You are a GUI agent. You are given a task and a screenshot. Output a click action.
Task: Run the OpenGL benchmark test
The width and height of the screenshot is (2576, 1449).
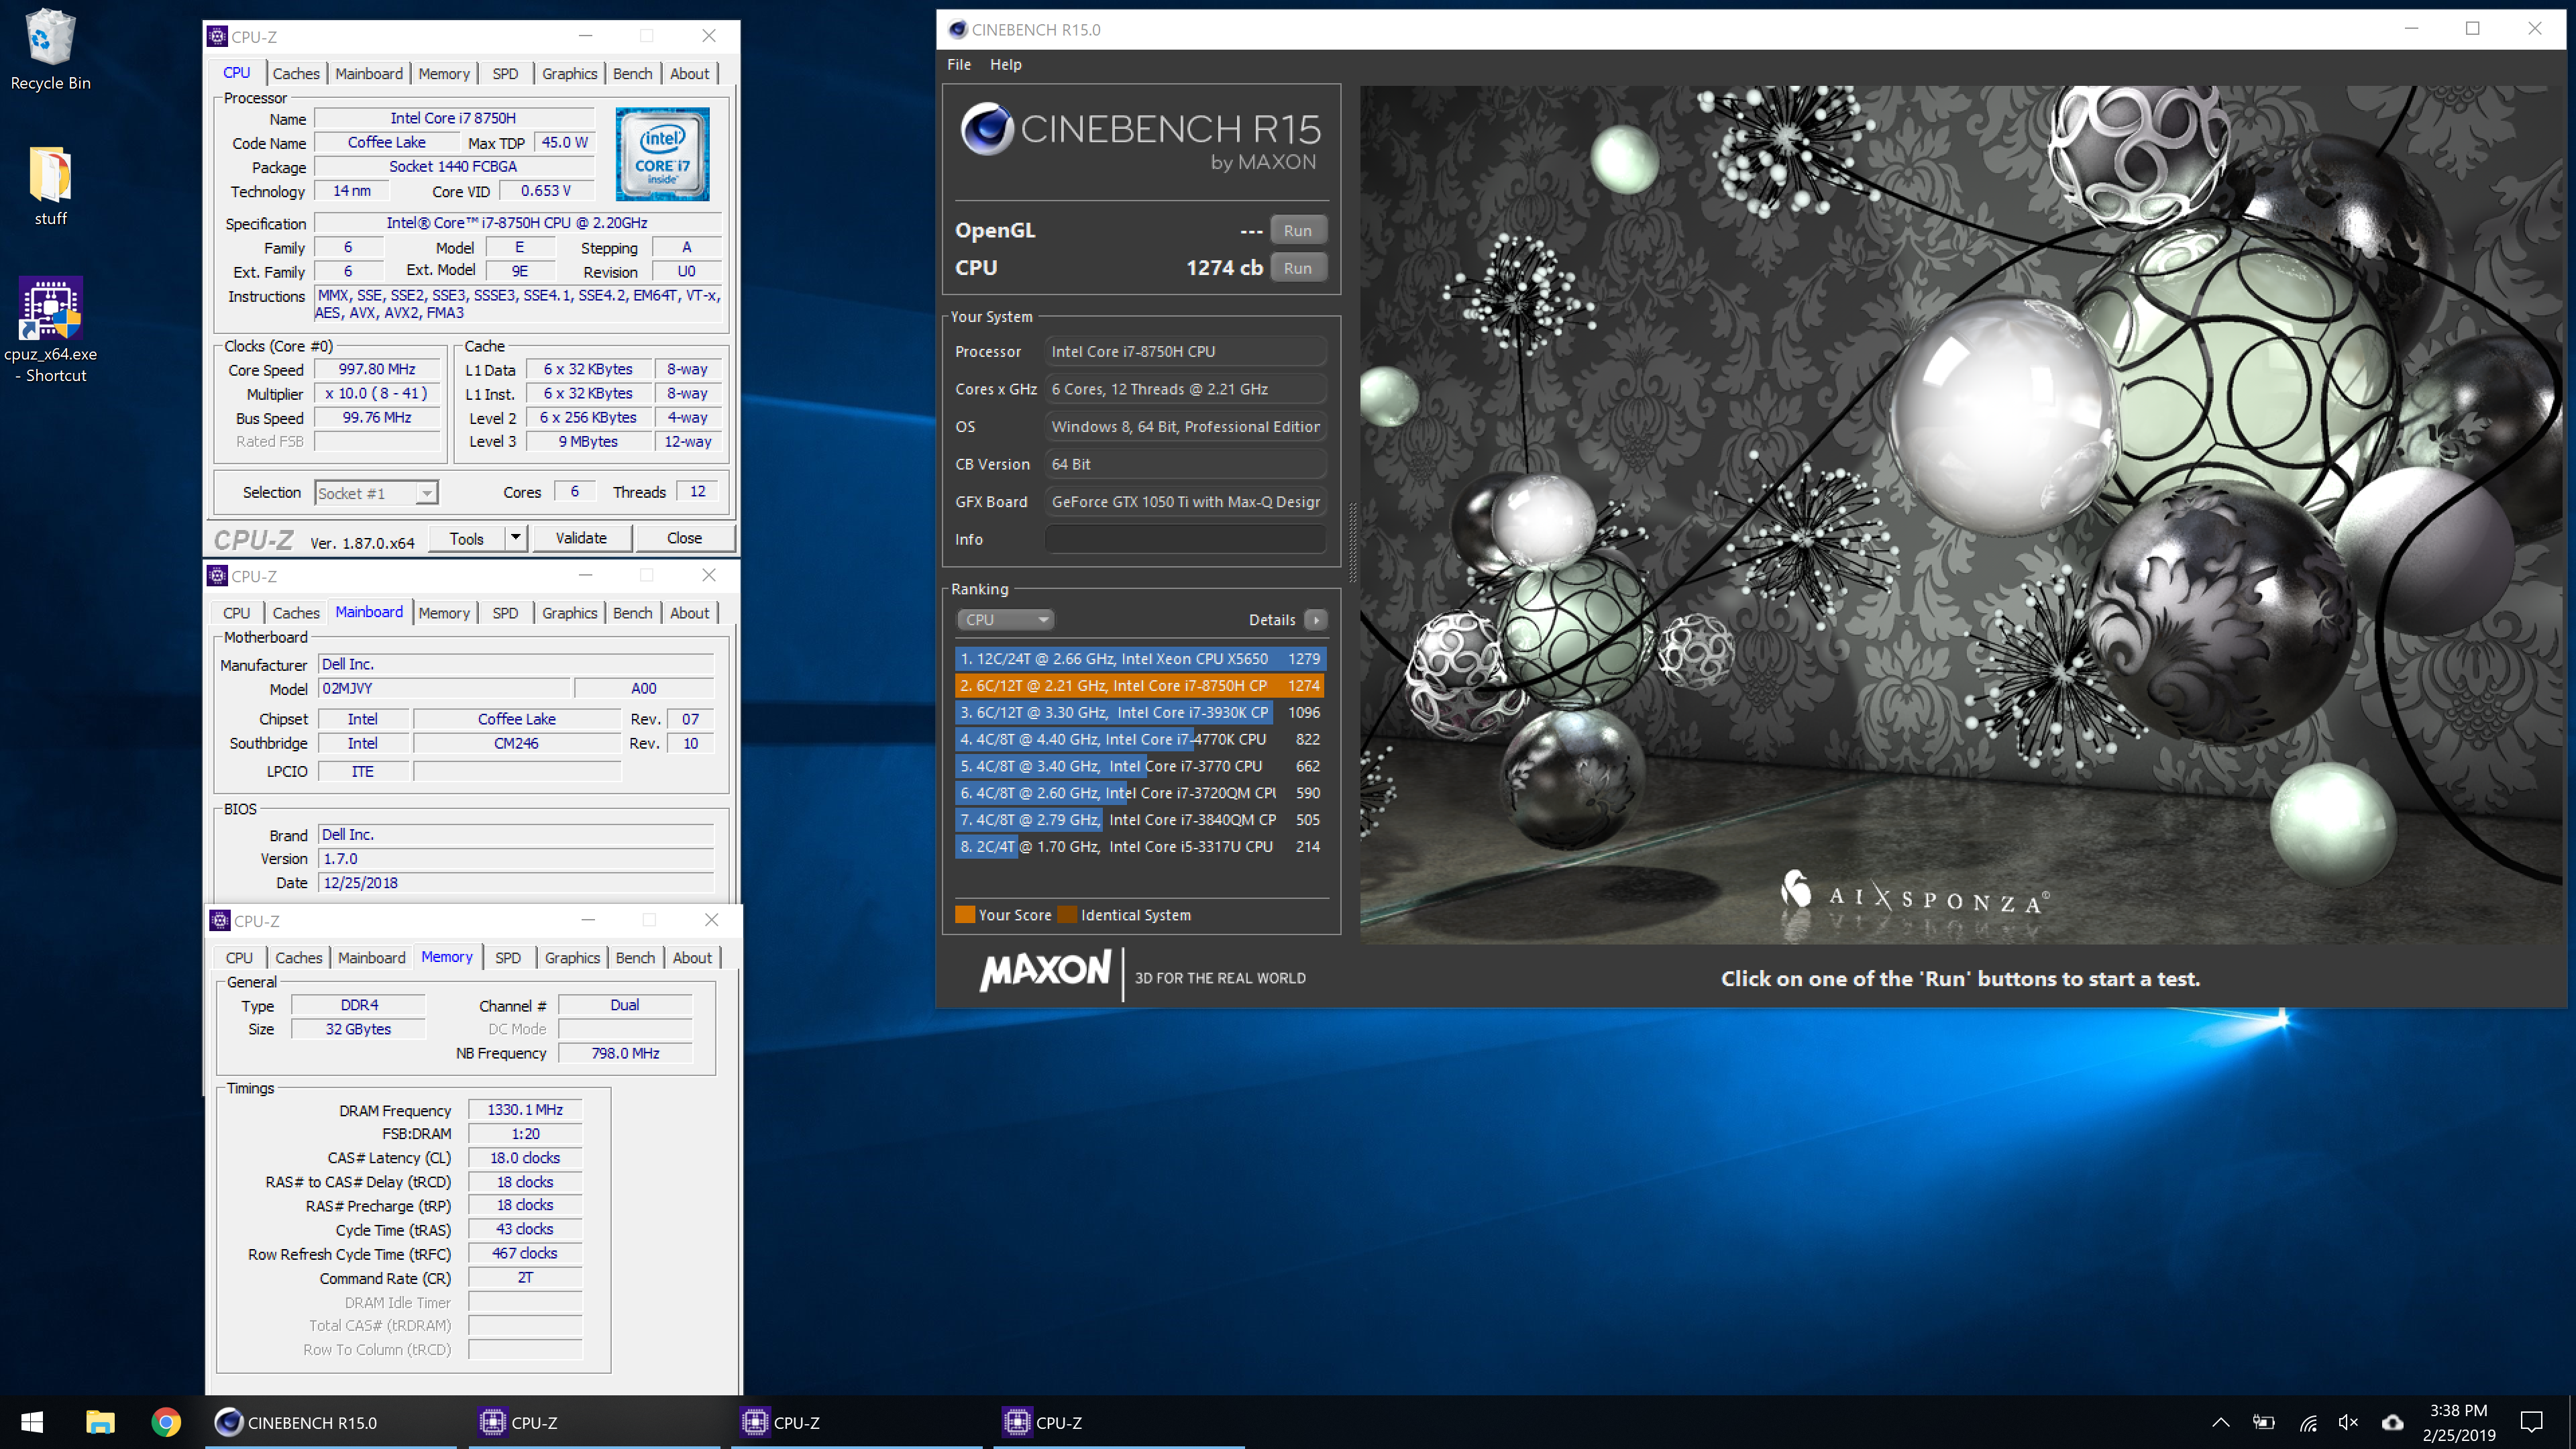pos(1298,230)
